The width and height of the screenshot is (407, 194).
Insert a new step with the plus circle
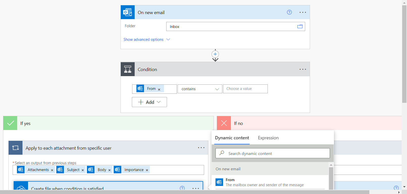215,54
